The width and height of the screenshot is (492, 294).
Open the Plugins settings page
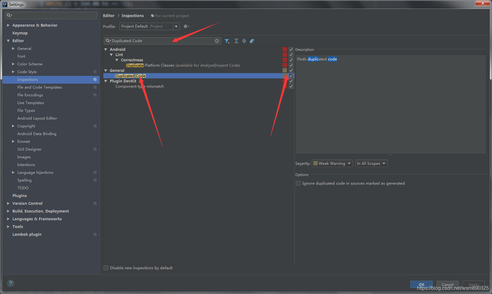click(20, 196)
